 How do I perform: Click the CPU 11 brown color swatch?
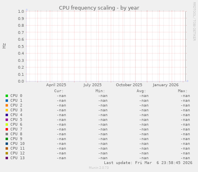7,148
